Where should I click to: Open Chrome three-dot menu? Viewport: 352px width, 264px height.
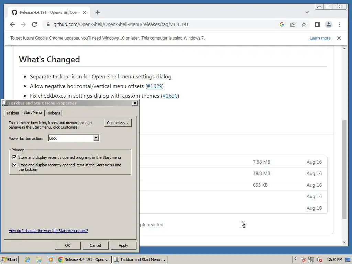(340, 24)
